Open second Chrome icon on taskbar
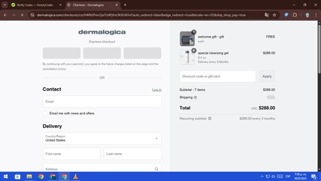 (x=52, y=176)
